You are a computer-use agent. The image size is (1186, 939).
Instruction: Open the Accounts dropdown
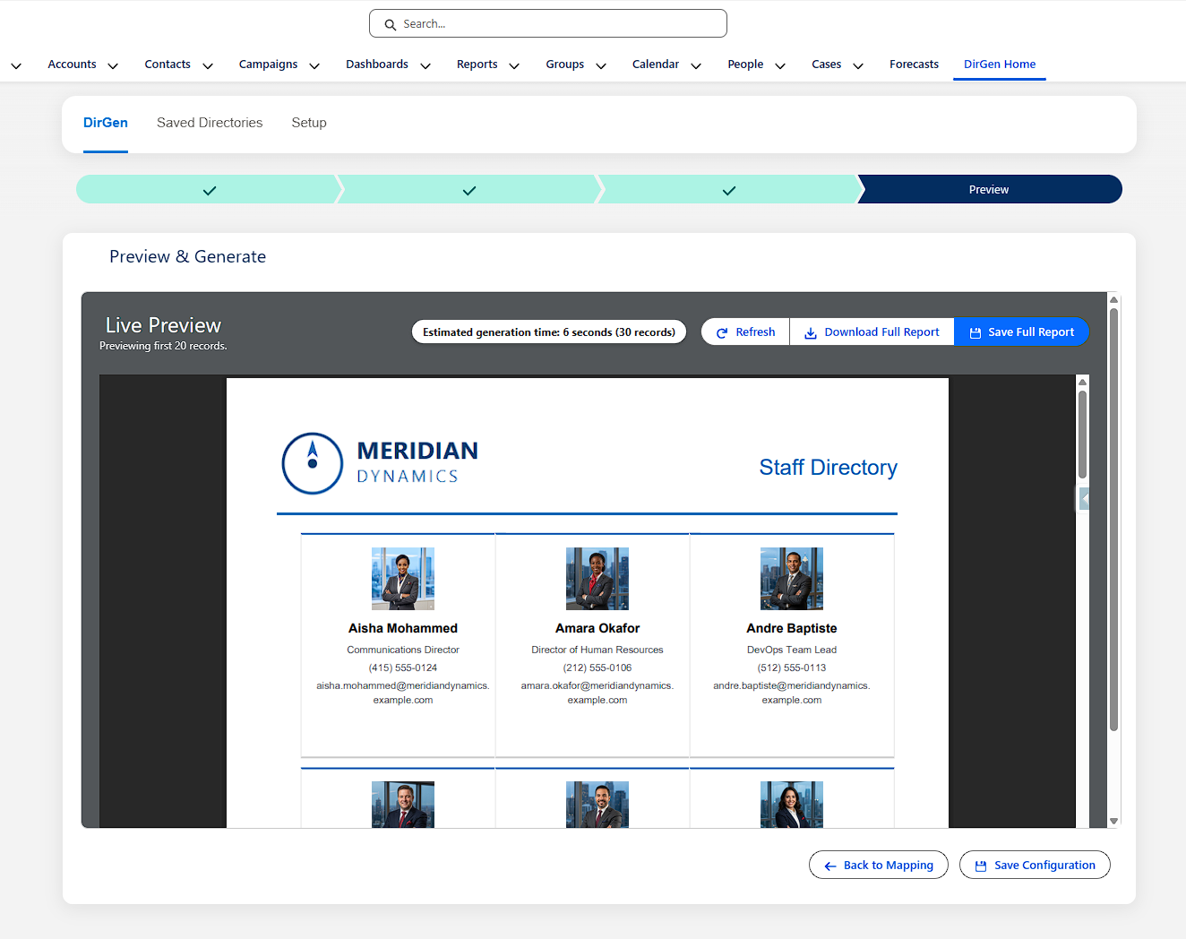pos(113,65)
